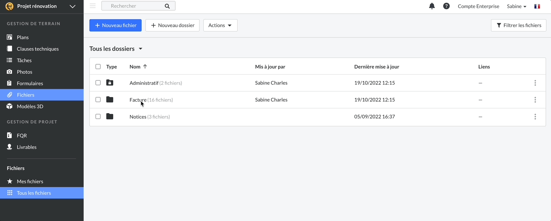Click the notifications bell icon
Image resolution: width=551 pixels, height=221 pixels.
click(x=432, y=6)
